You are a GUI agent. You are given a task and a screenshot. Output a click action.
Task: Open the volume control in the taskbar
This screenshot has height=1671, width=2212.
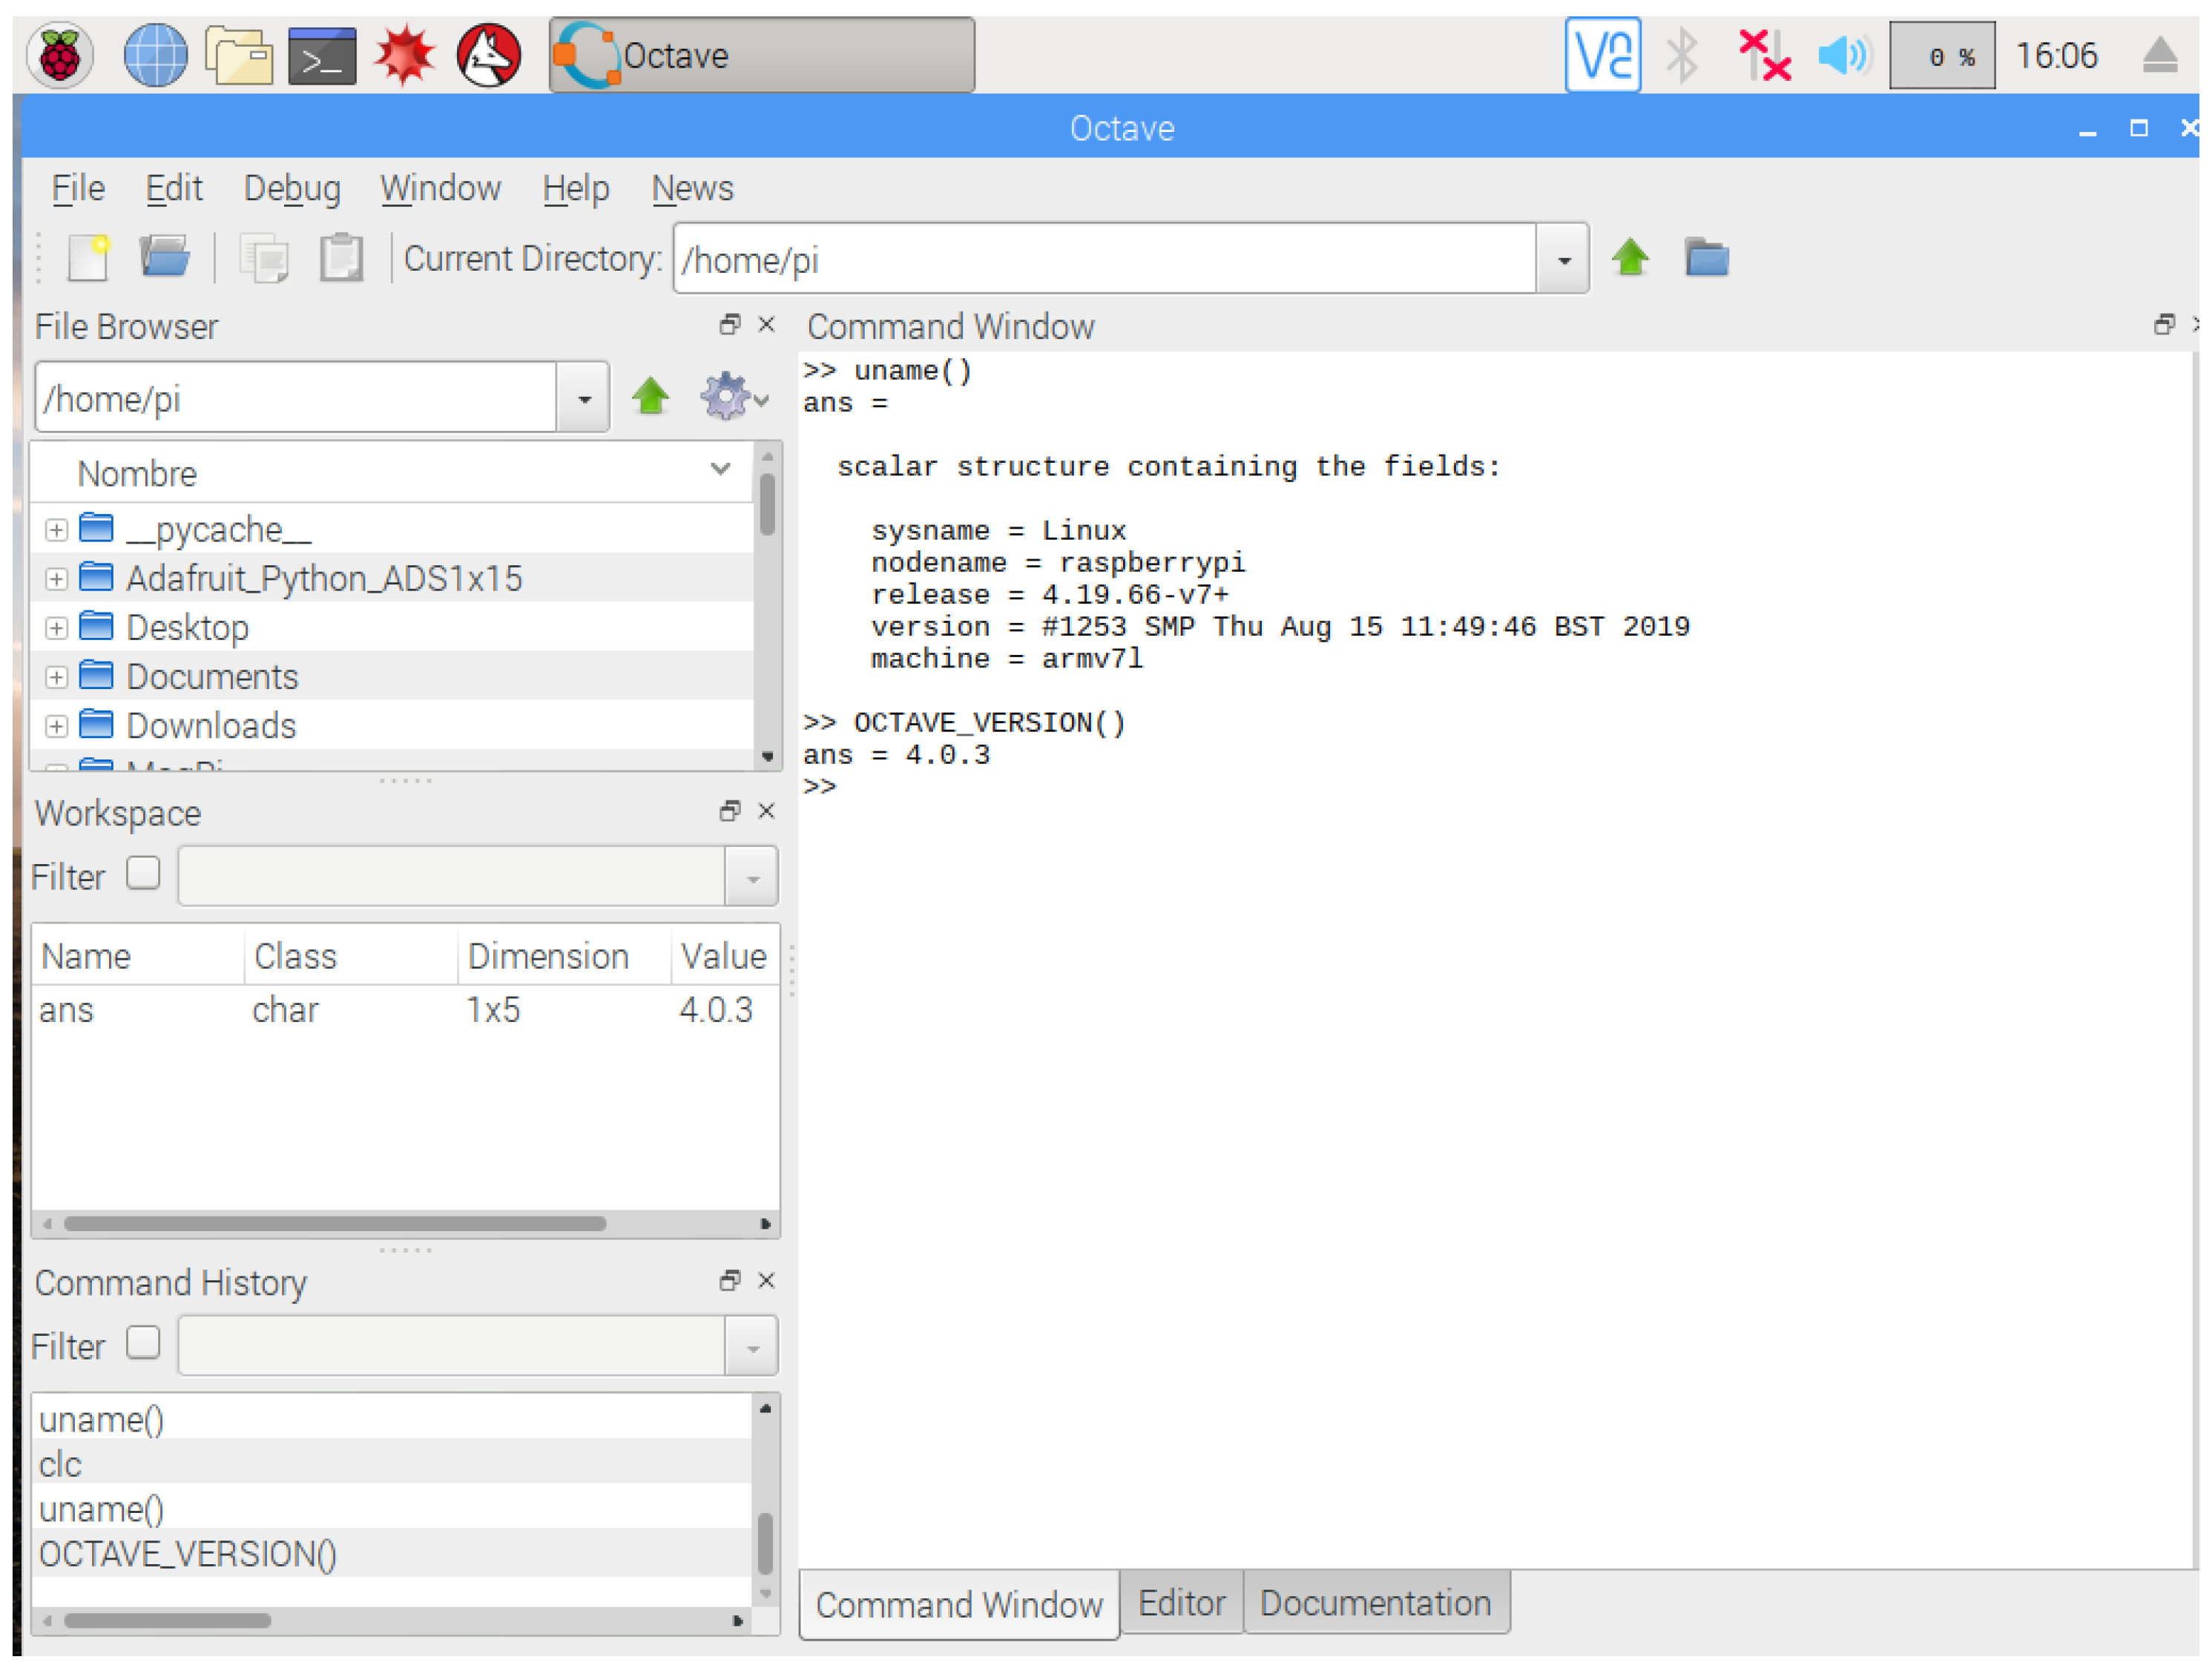[1843, 55]
